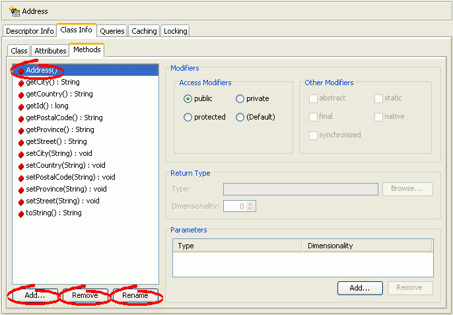The width and height of the screenshot is (453, 315).
Task: Select the private access modifier
Action: pos(240,99)
